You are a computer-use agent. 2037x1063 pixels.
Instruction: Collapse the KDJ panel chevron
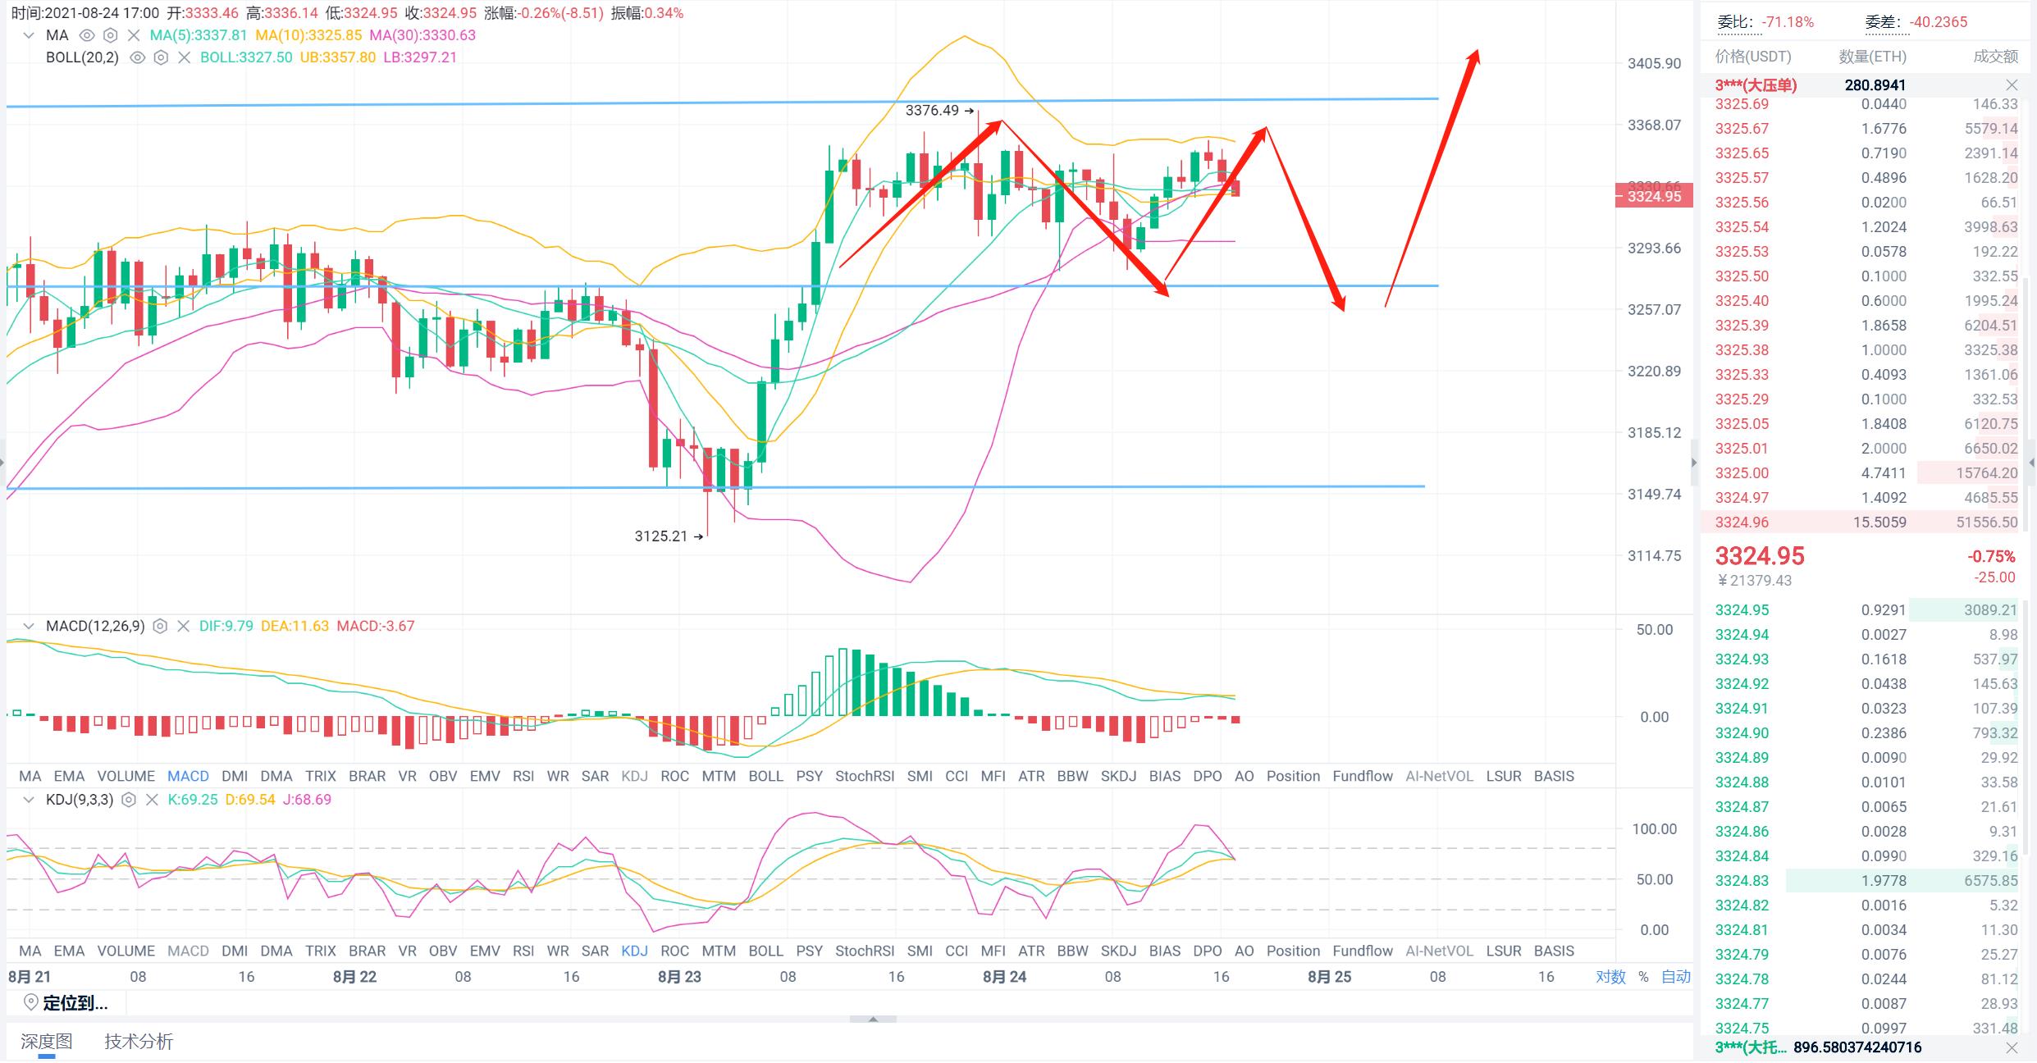(x=29, y=800)
